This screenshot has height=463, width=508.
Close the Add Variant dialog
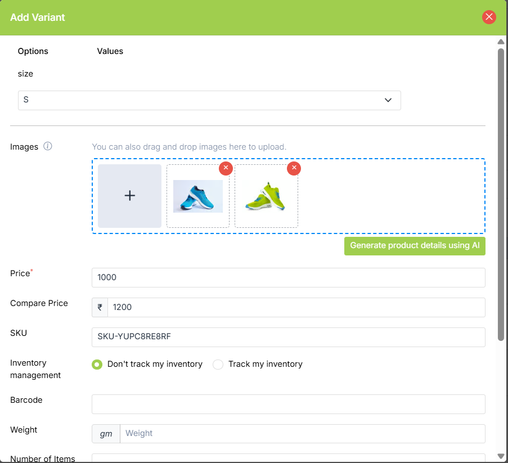pos(489,17)
